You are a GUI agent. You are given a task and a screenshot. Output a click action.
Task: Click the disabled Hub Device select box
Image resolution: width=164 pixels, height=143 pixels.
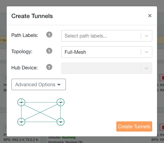pos(107,68)
